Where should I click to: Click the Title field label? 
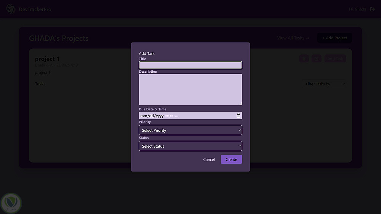tap(142, 59)
